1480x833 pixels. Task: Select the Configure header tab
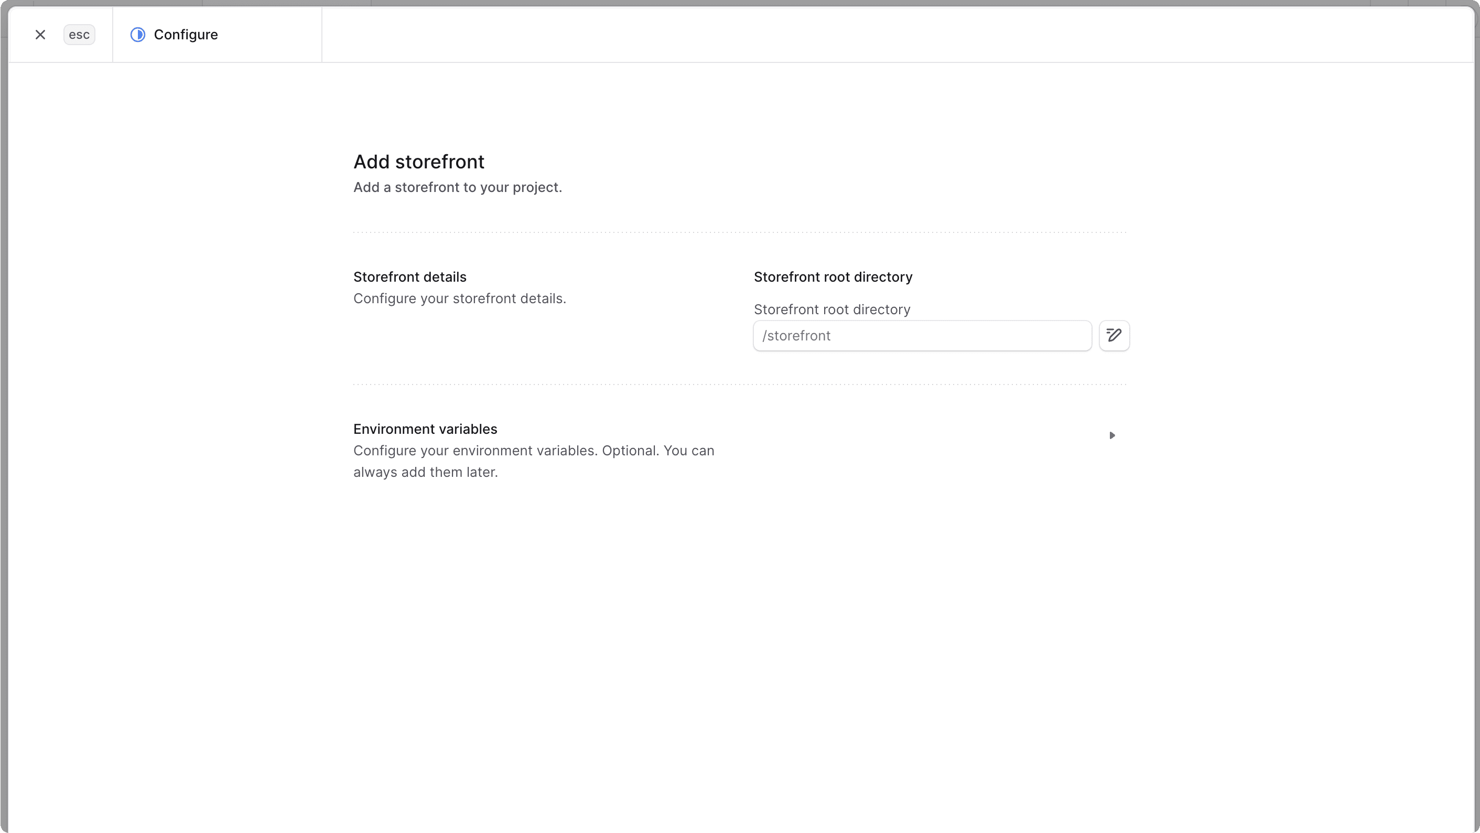tap(185, 35)
